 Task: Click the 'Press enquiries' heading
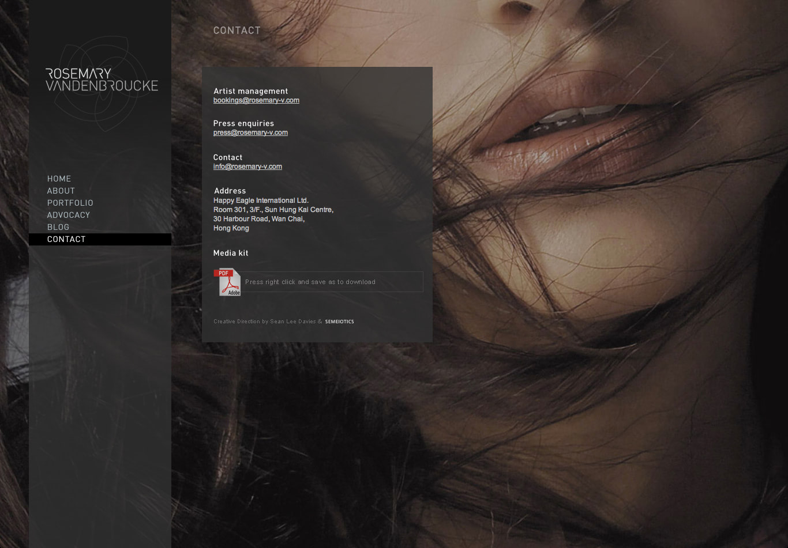pos(243,123)
